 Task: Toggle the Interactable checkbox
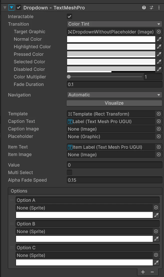tap(70, 17)
